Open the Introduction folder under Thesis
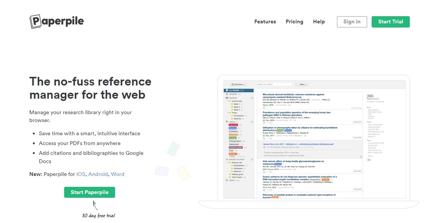This screenshot has width=446, height=223. (x=238, y=116)
